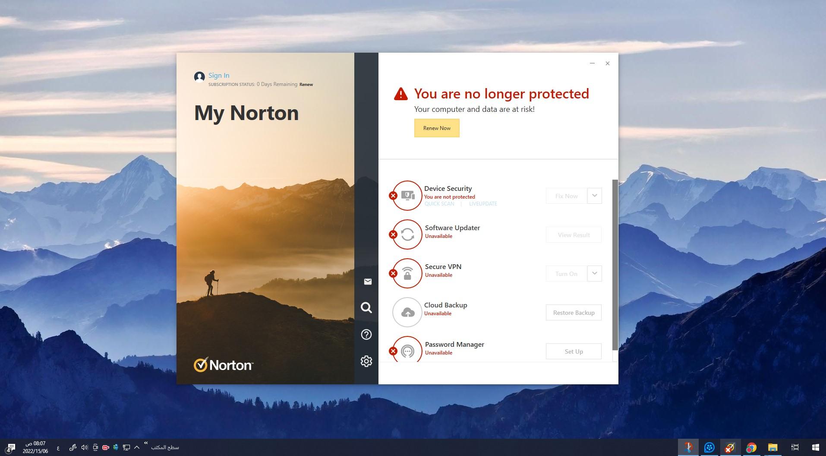This screenshot has height=456, width=826.
Task: Click the "Software Updater" label
Action: (452, 228)
